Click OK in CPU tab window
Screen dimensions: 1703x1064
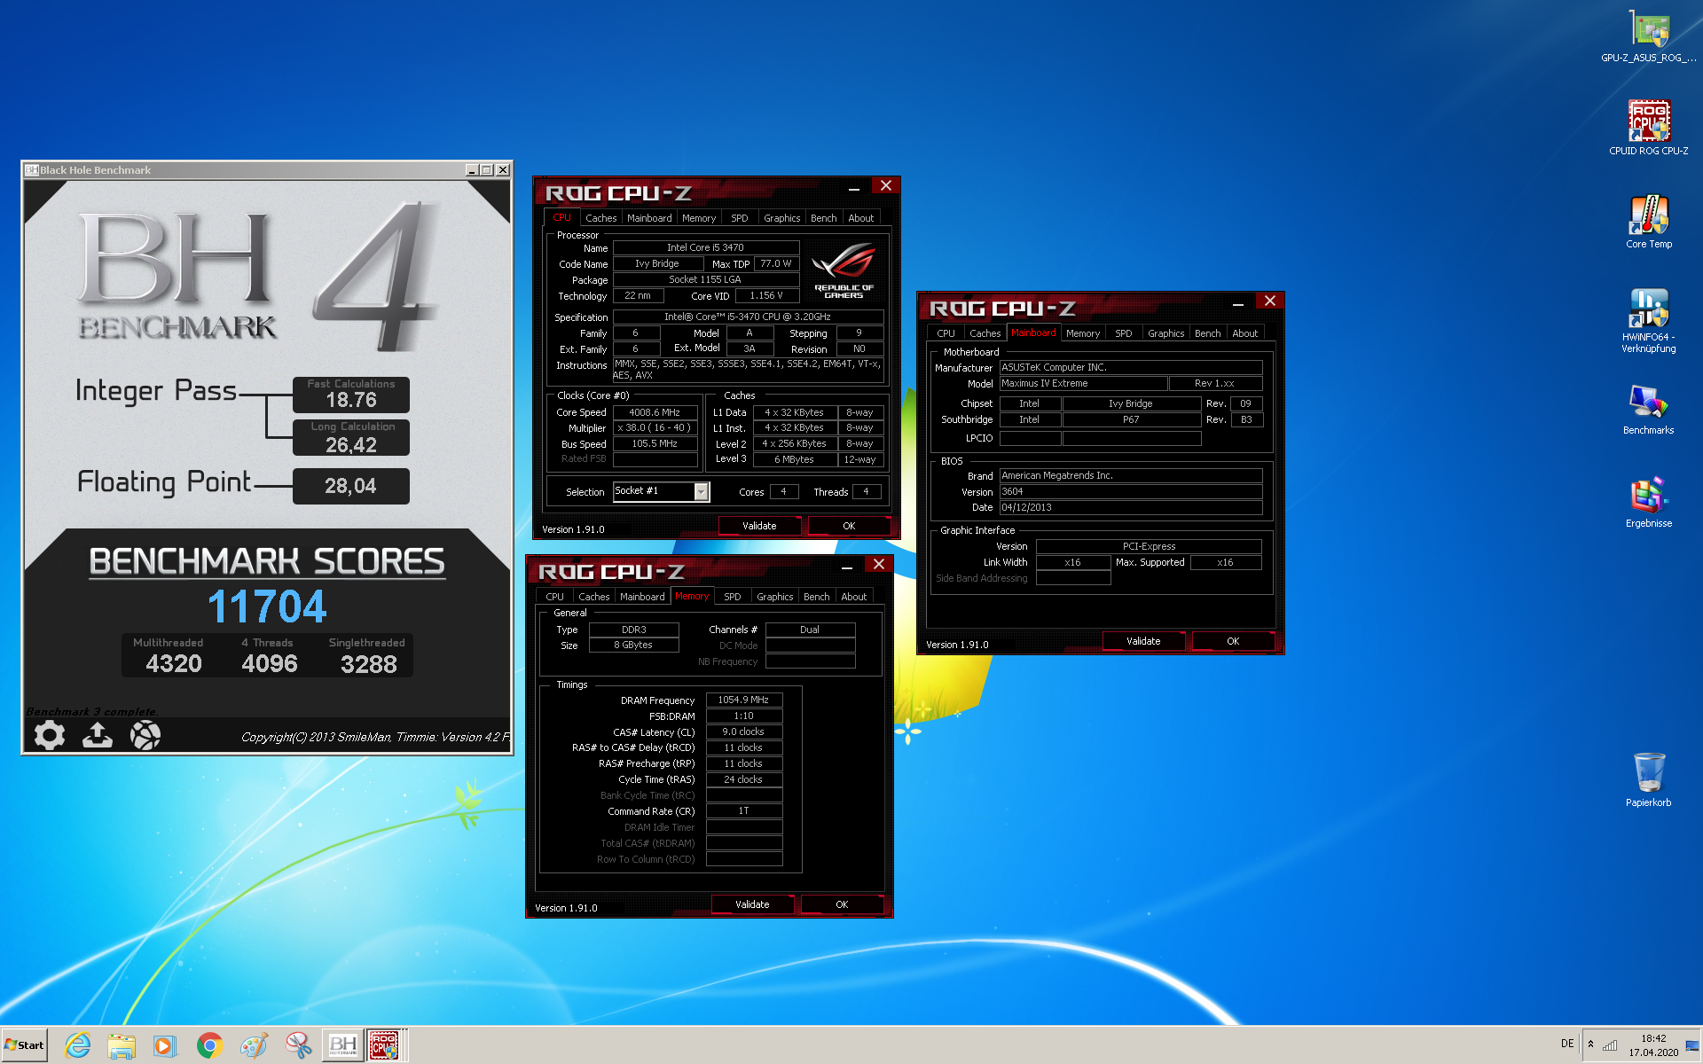pos(849,526)
